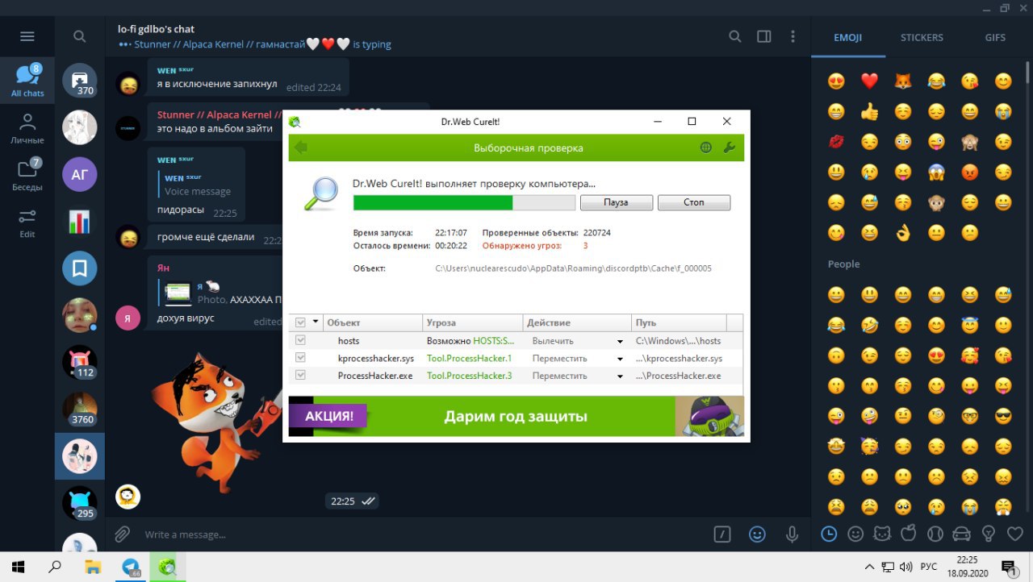The width and height of the screenshot is (1033, 582).
Task: Click the Tool.ProcessHacker.3 threat link
Action: (x=469, y=376)
